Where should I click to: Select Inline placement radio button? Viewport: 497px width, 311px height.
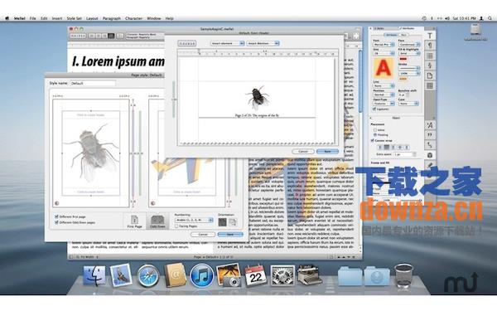coord(375,130)
